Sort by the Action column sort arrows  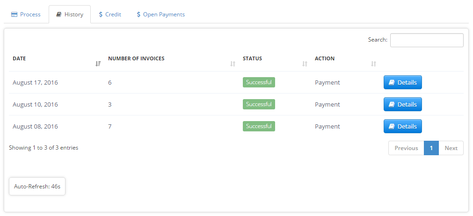373,64
